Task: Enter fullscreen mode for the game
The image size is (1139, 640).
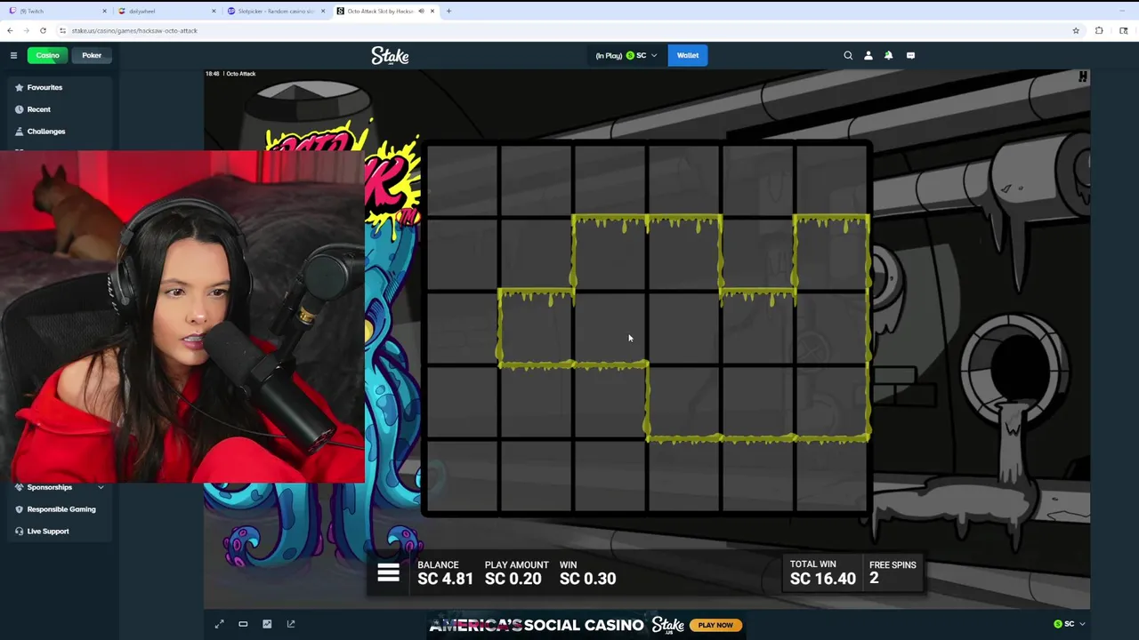Action: [x=219, y=624]
